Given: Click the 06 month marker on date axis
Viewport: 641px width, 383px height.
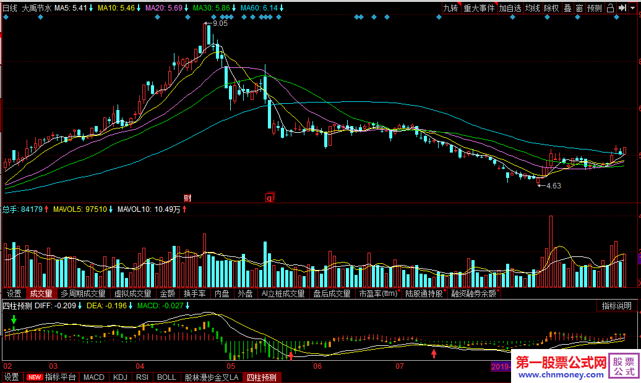Looking at the screenshot, I should (x=317, y=366).
